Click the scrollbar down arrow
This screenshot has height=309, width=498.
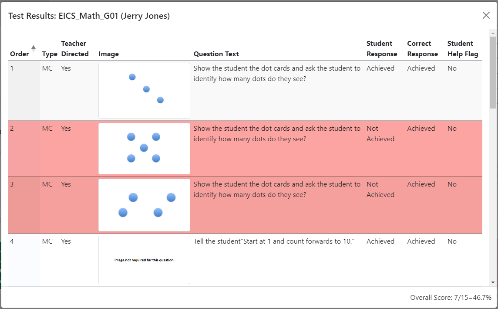click(x=493, y=282)
